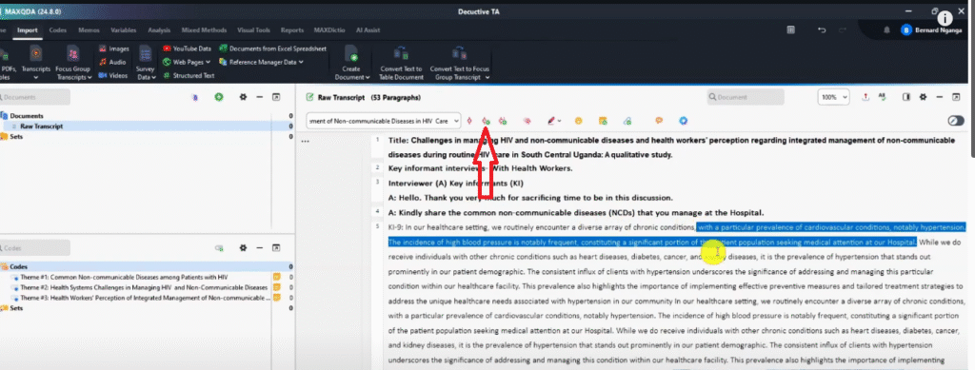Image resolution: width=975 pixels, height=370 pixels.
Task: Import Audio files
Action: [x=112, y=62]
